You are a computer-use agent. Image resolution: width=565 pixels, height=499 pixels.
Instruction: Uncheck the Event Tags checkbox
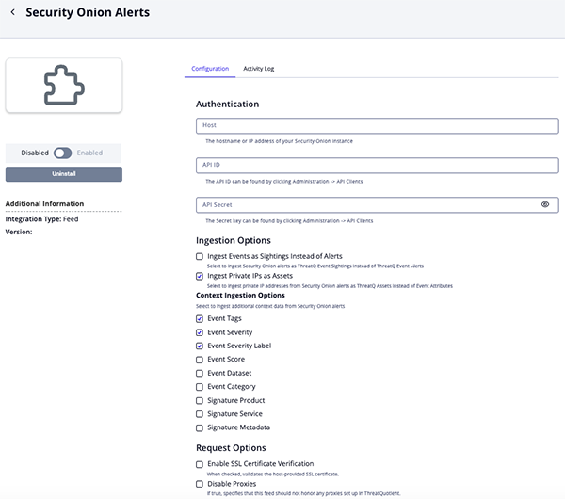point(200,319)
